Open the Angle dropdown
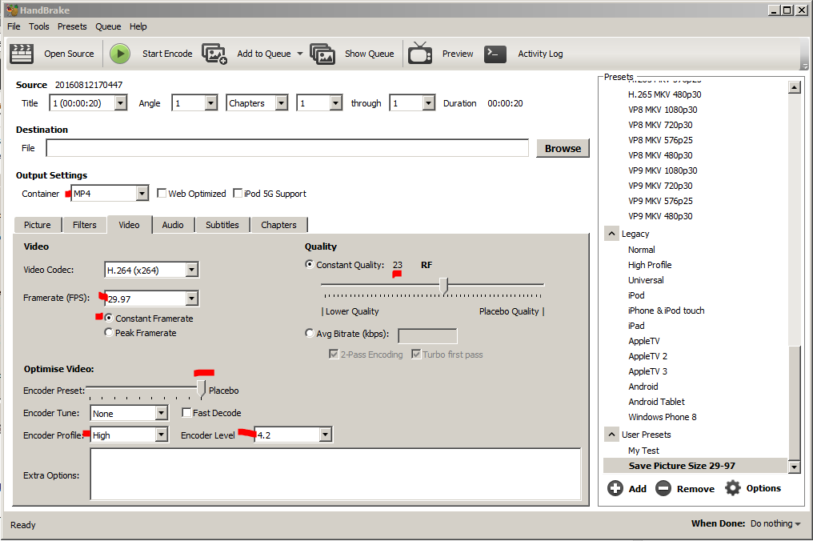Image resolution: width=813 pixels, height=541 pixels. [x=210, y=103]
